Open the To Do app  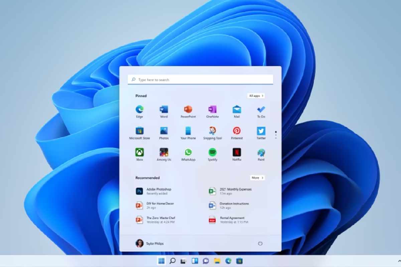[x=261, y=111]
